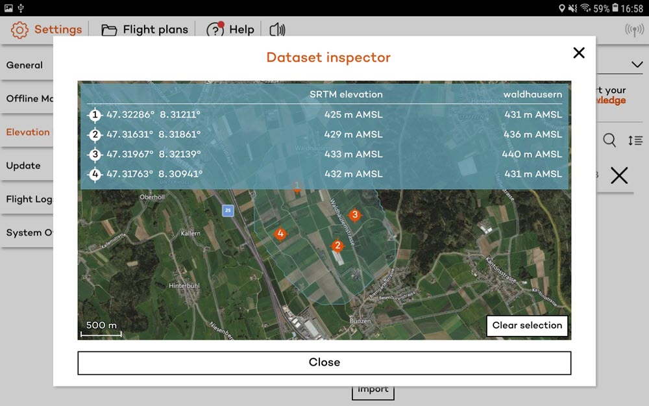Screen dimensions: 649x406
Task: Open the Settings gear icon
Action: click(x=19, y=29)
